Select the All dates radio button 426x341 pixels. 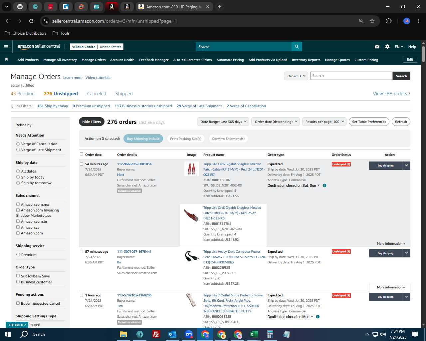pyautogui.click(x=18, y=171)
